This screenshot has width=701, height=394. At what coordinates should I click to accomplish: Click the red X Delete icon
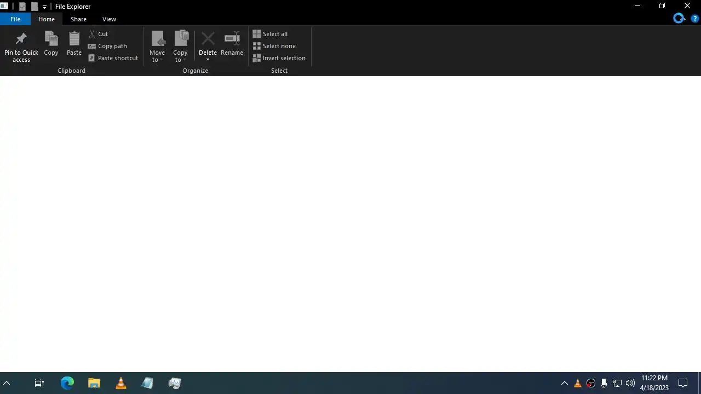[208, 39]
